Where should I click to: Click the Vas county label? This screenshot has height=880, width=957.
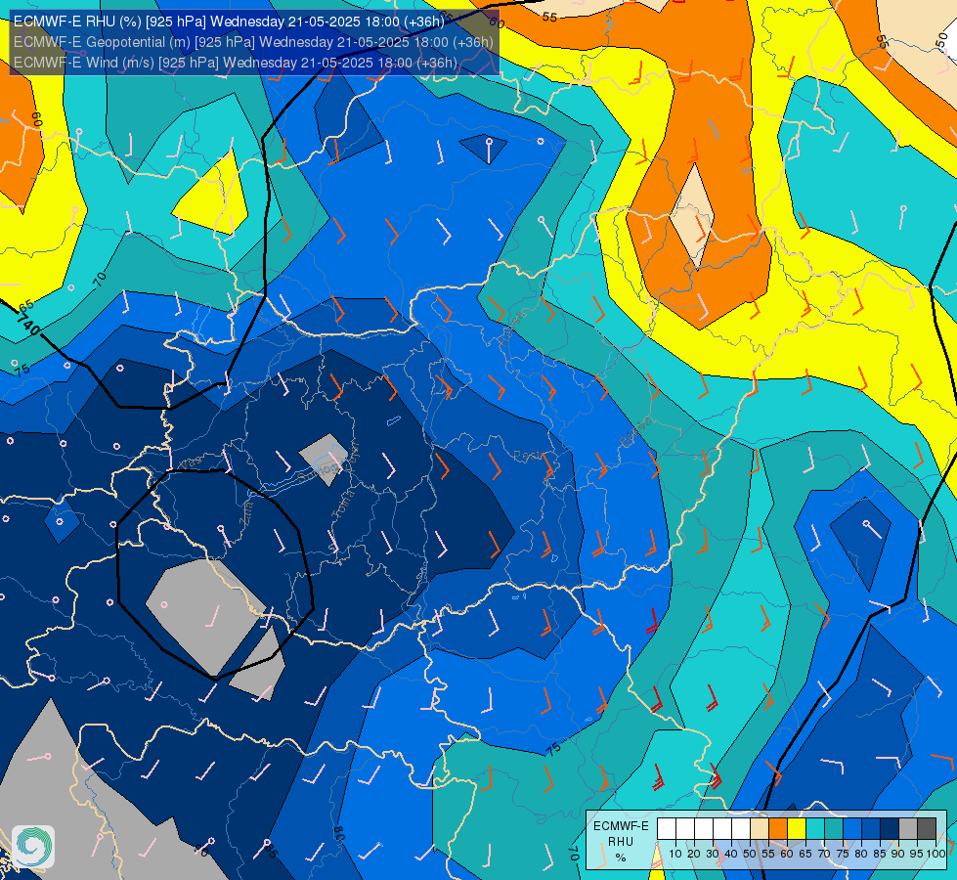pos(190,463)
